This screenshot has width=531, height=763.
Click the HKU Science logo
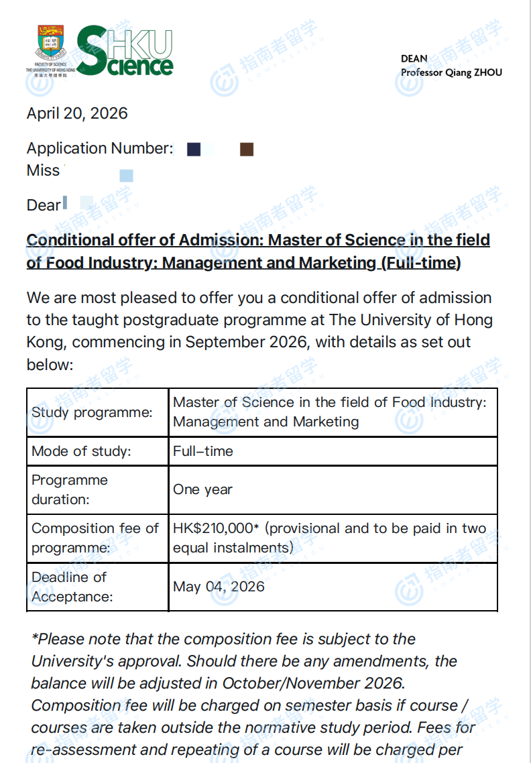125,52
